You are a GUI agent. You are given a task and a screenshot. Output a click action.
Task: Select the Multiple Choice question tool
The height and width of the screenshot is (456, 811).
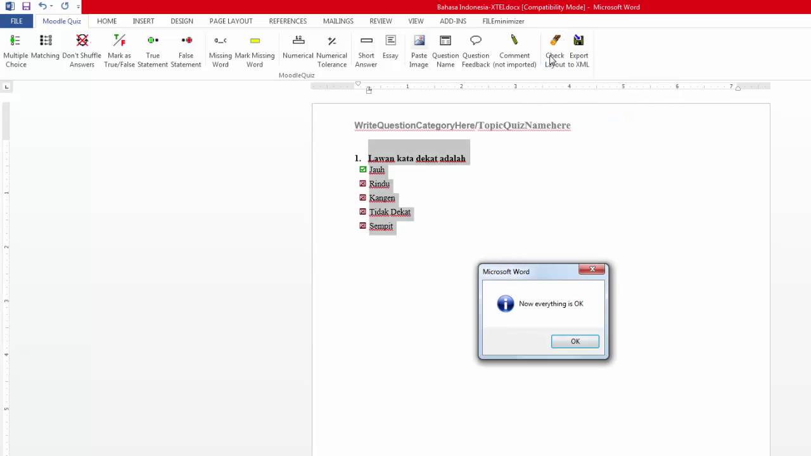click(x=16, y=51)
